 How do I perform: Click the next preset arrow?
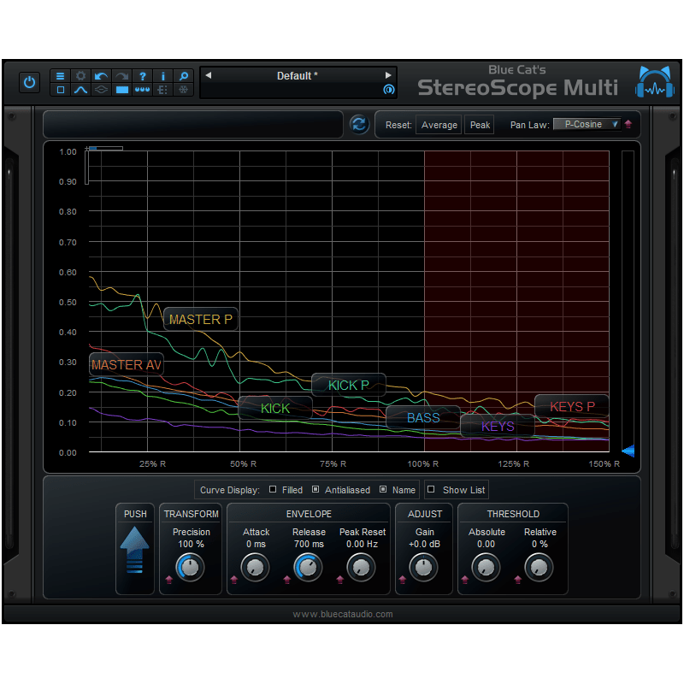pos(388,75)
